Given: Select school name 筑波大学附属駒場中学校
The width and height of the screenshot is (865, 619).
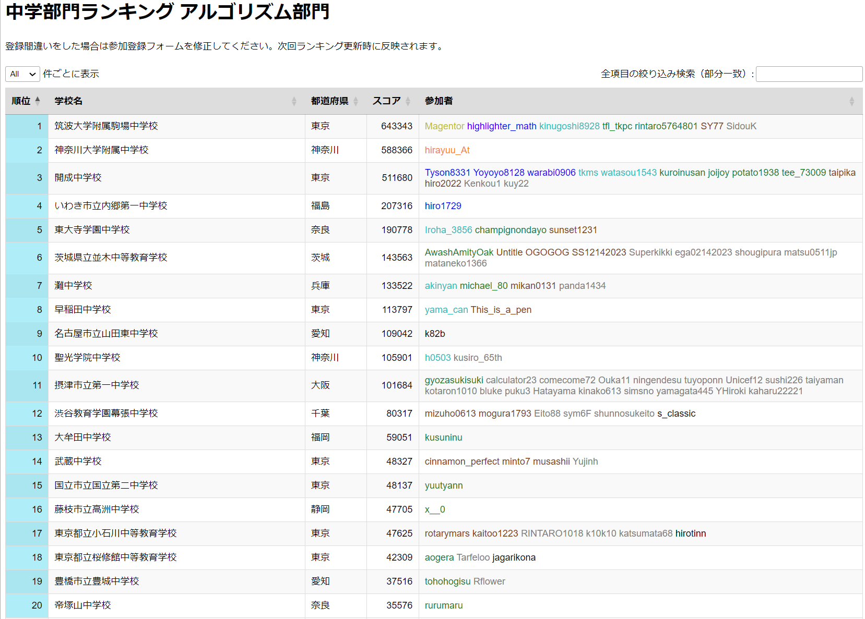Looking at the screenshot, I should click(106, 126).
